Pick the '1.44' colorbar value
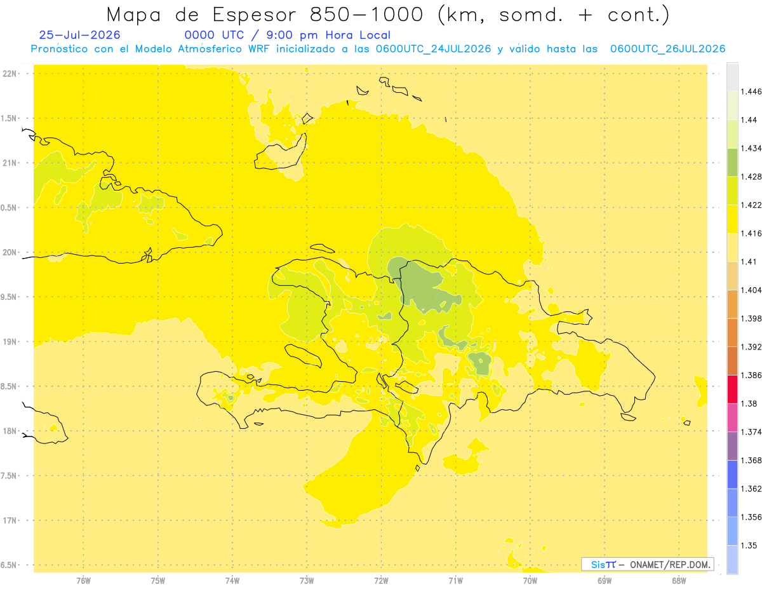This screenshot has width=762, height=589. coord(750,120)
